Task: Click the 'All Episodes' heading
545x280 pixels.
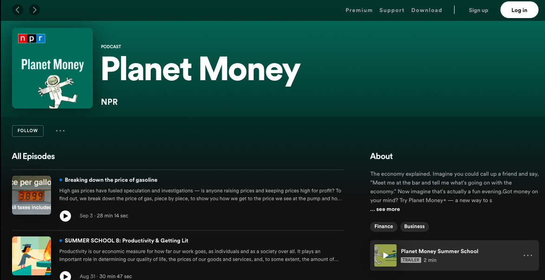Action: 33,156
